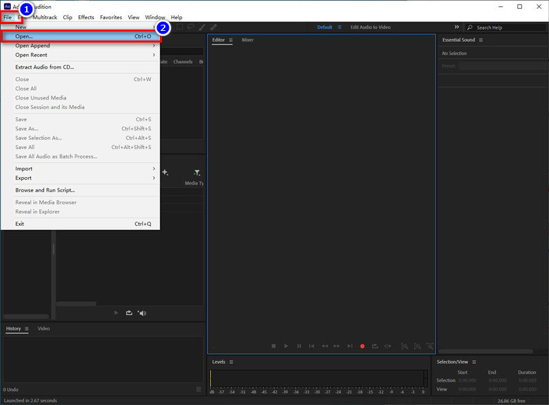Click the Search Help field
Screen dimensions: 549x405
point(508,27)
